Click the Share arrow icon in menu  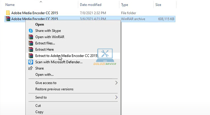tap(31, 68)
